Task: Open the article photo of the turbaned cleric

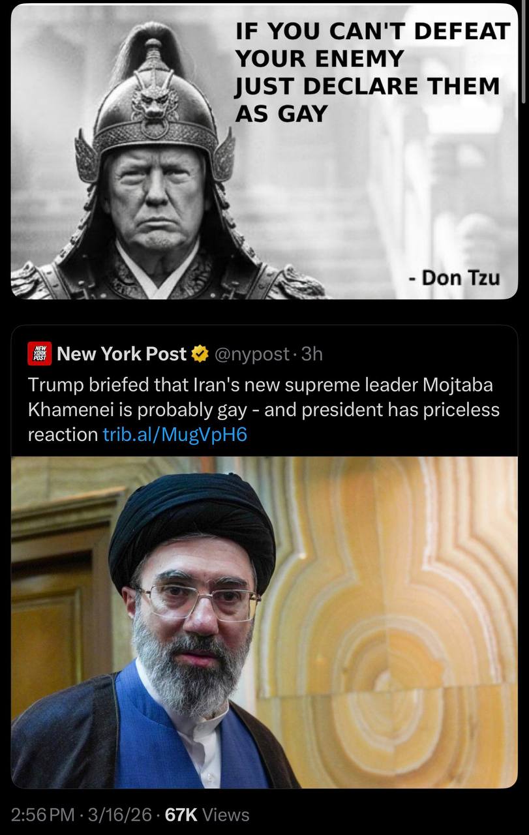Action: coord(264,622)
